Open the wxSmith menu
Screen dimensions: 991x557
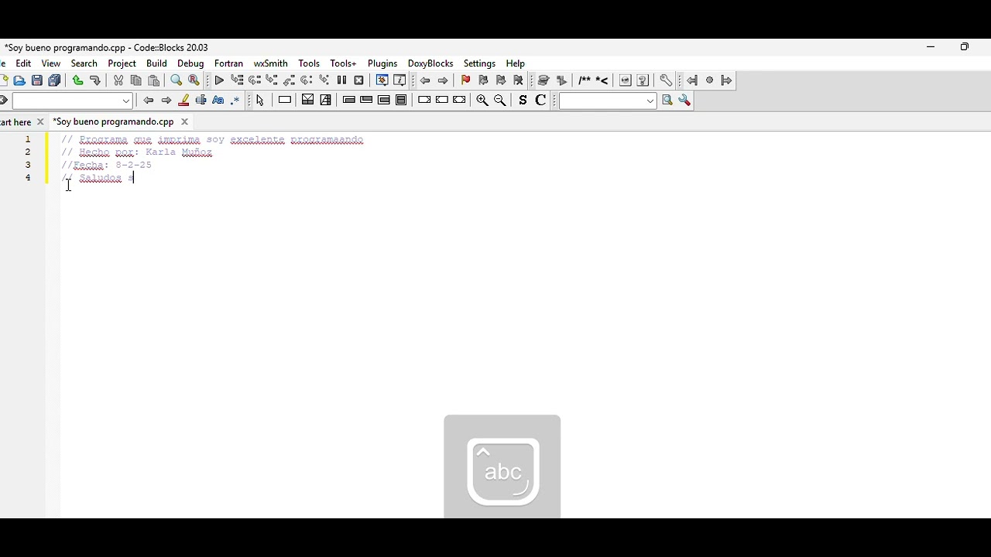pos(271,63)
